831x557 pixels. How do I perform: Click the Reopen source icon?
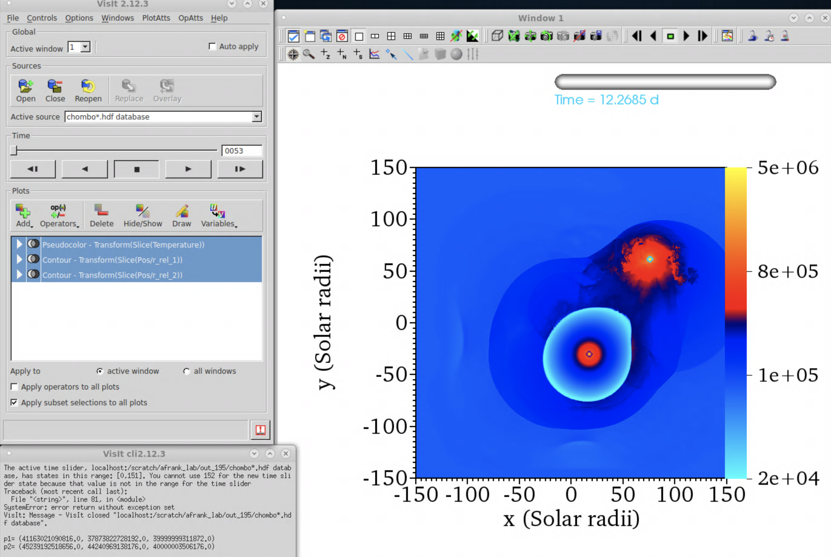(x=88, y=86)
